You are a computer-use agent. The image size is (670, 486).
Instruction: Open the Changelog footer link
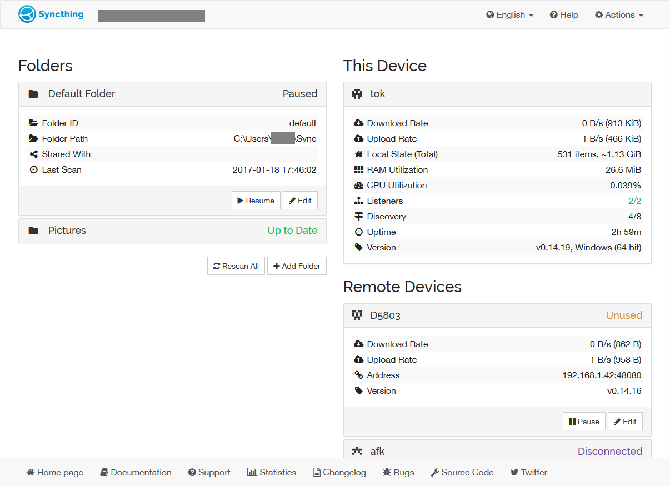[339, 473]
